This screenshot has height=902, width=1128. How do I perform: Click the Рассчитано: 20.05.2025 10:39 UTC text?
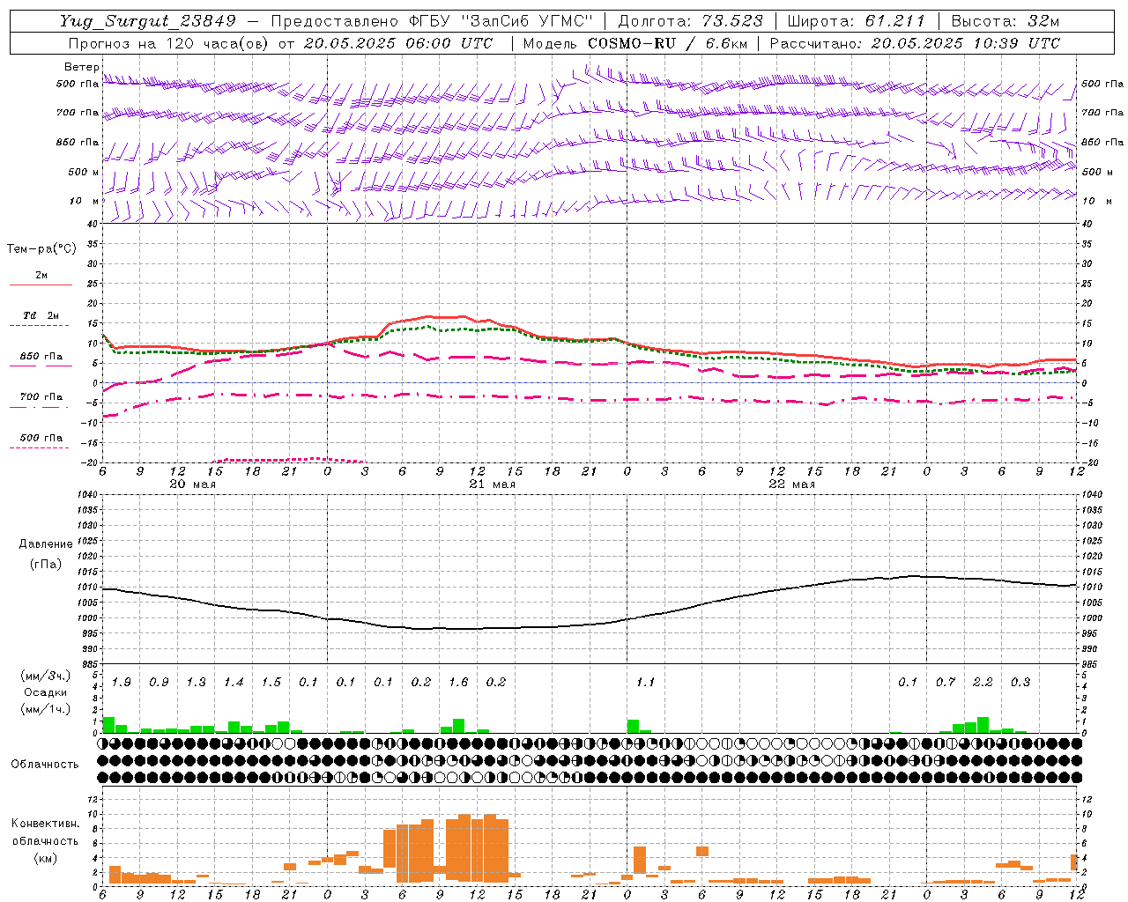point(915,43)
